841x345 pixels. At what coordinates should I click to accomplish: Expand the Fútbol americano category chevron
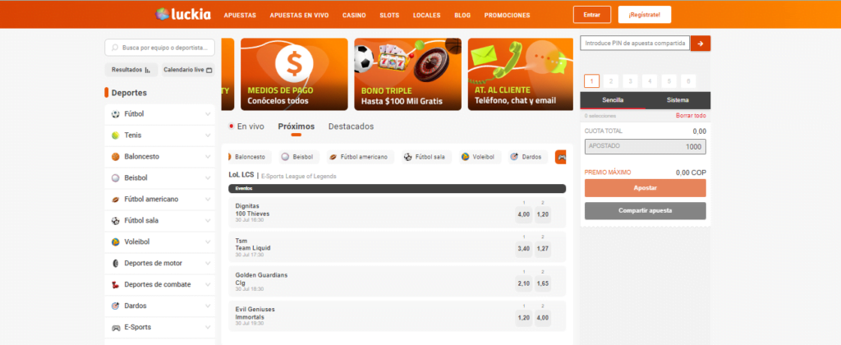pyautogui.click(x=208, y=200)
